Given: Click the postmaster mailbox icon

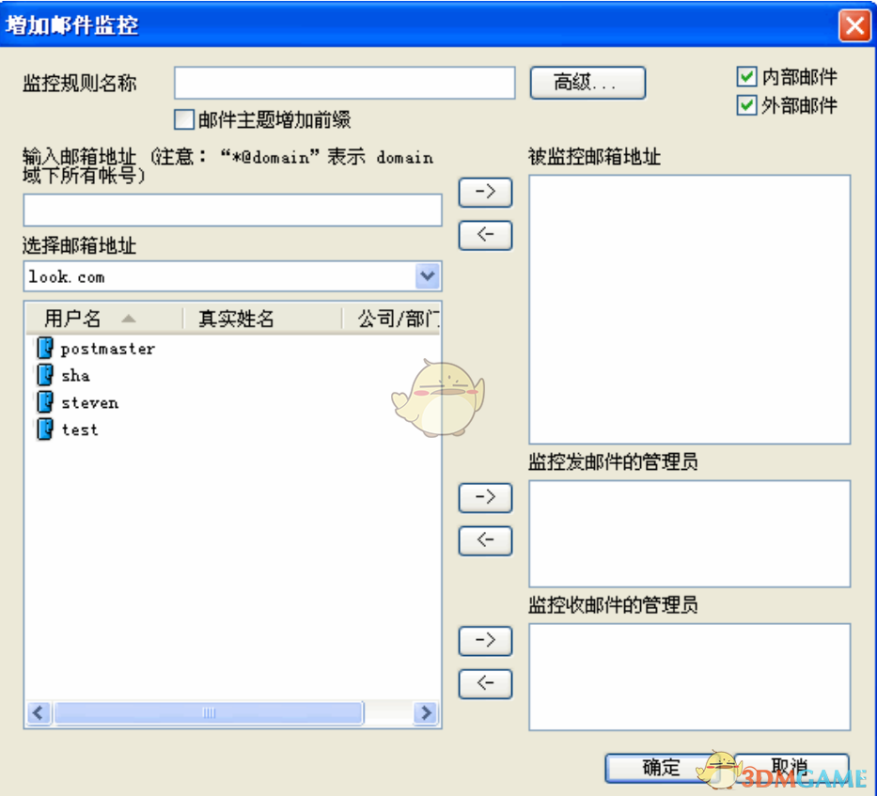Looking at the screenshot, I should [x=44, y=348].
